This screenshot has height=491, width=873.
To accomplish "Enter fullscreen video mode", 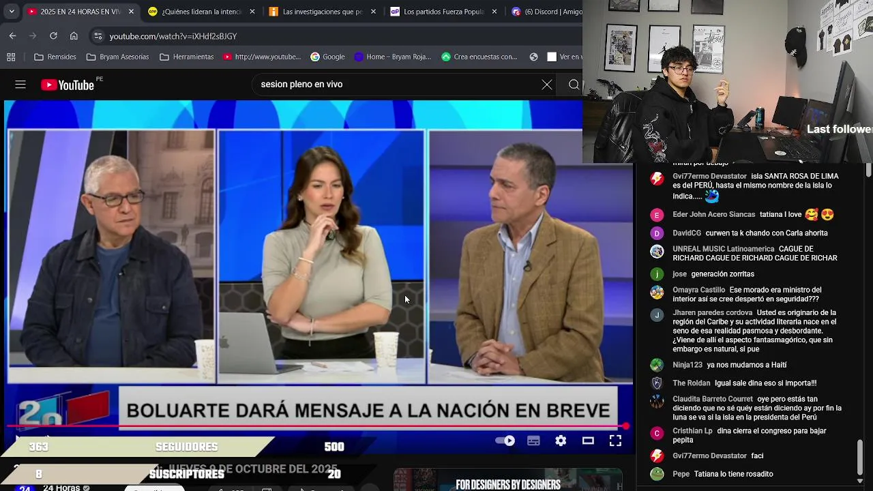I will pos(615,441).
